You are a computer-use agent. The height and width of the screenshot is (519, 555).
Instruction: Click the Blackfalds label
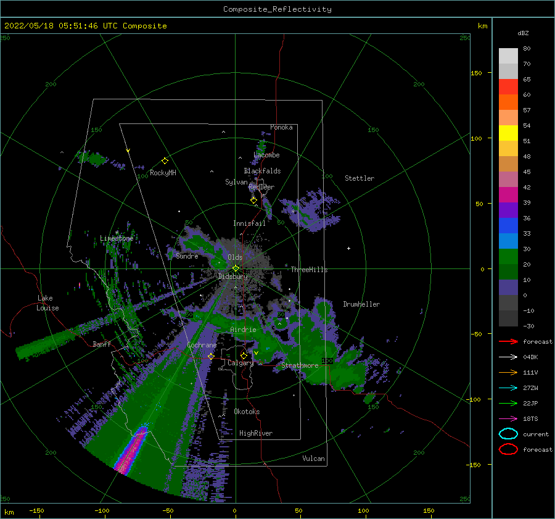[x=262, y=171]
